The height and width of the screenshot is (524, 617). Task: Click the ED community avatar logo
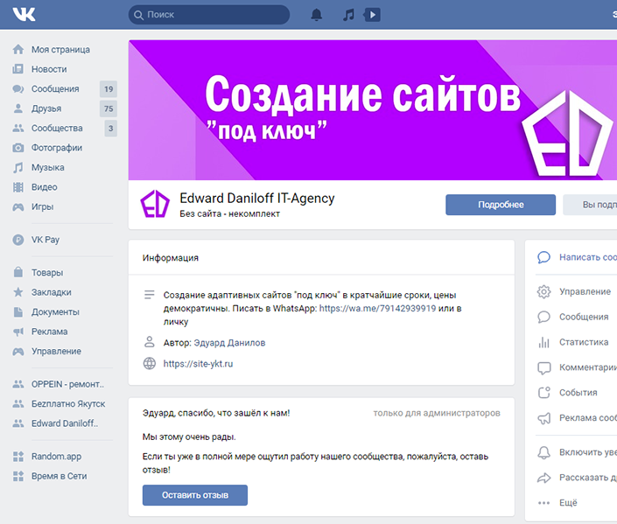click(155, 204)
